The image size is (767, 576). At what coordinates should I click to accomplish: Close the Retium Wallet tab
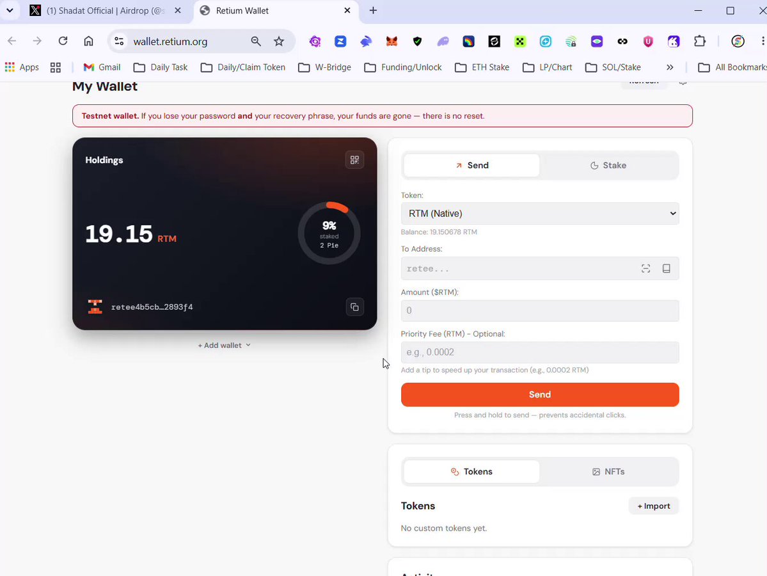pos(347,10)
